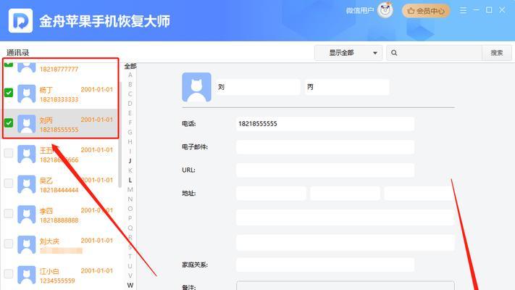
Task: Click the 家庭关系 input field
Action: coord(325,265)
